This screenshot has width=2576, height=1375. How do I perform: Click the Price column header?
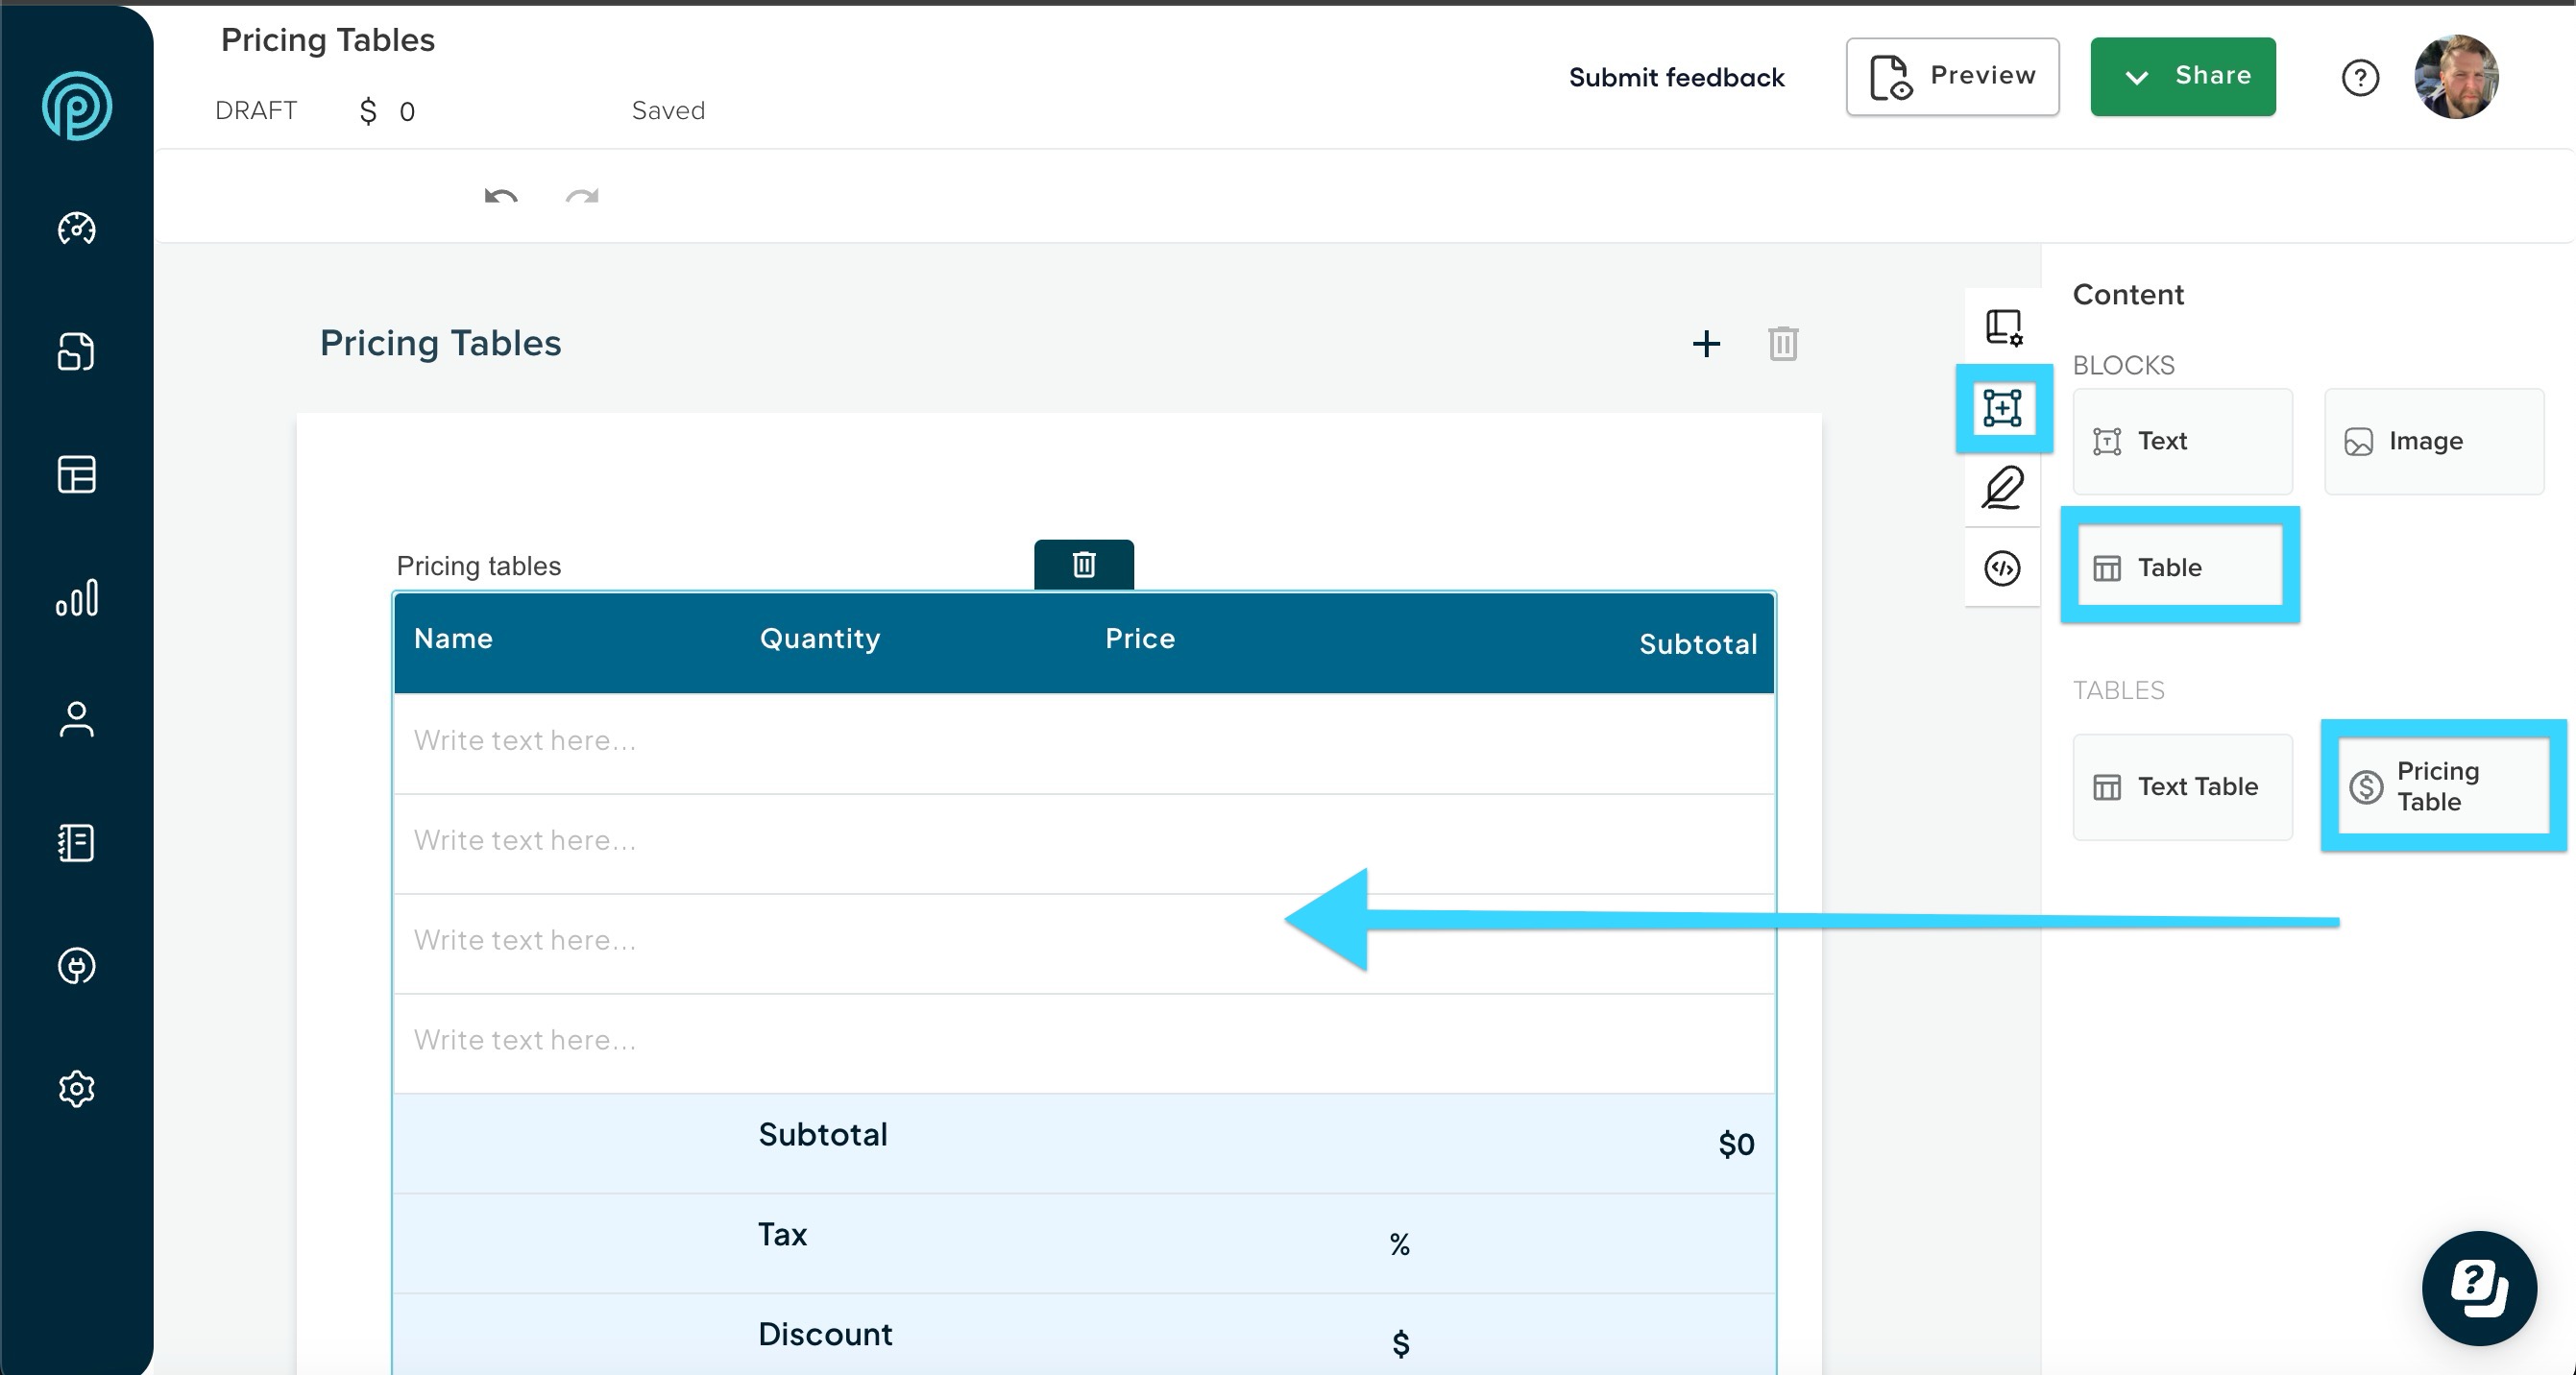[x=1140, y=638]
